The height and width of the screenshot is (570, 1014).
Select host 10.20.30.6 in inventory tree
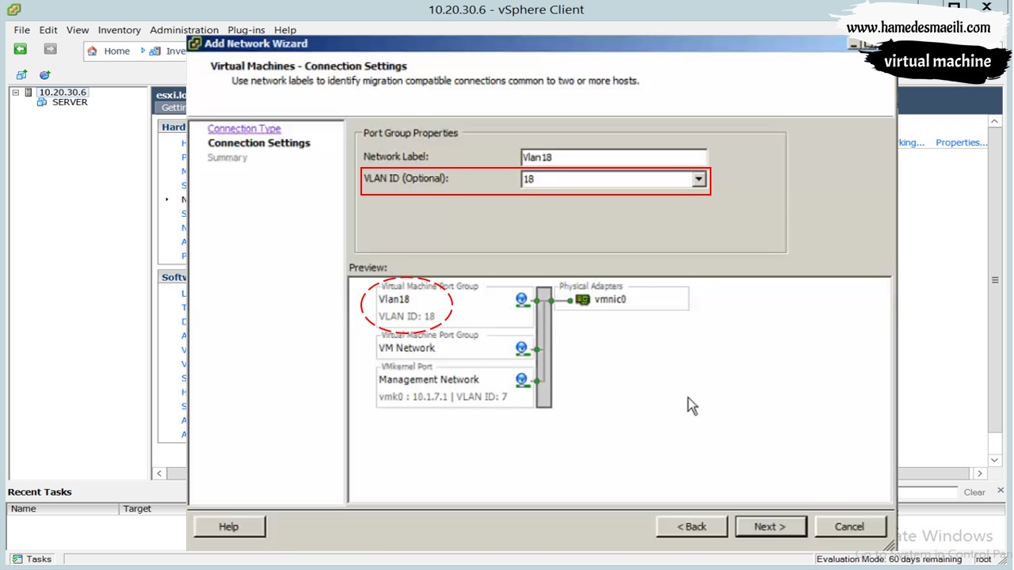click(63, 92)
